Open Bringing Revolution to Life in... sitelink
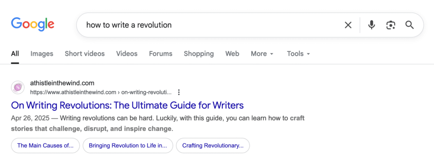This screenshot has width=434, height=159. 128,145
